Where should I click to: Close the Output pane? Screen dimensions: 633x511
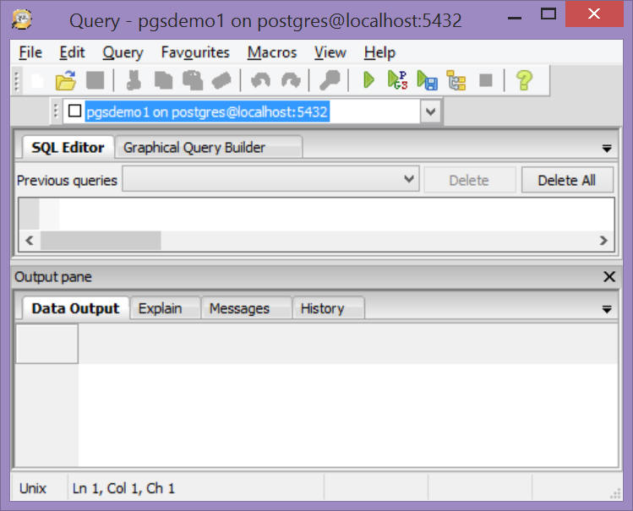[608, 277]
